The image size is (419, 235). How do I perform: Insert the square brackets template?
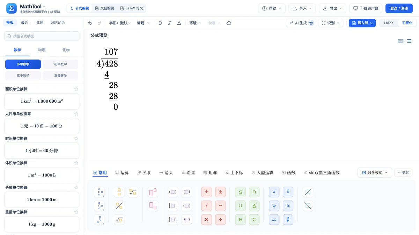173,220
